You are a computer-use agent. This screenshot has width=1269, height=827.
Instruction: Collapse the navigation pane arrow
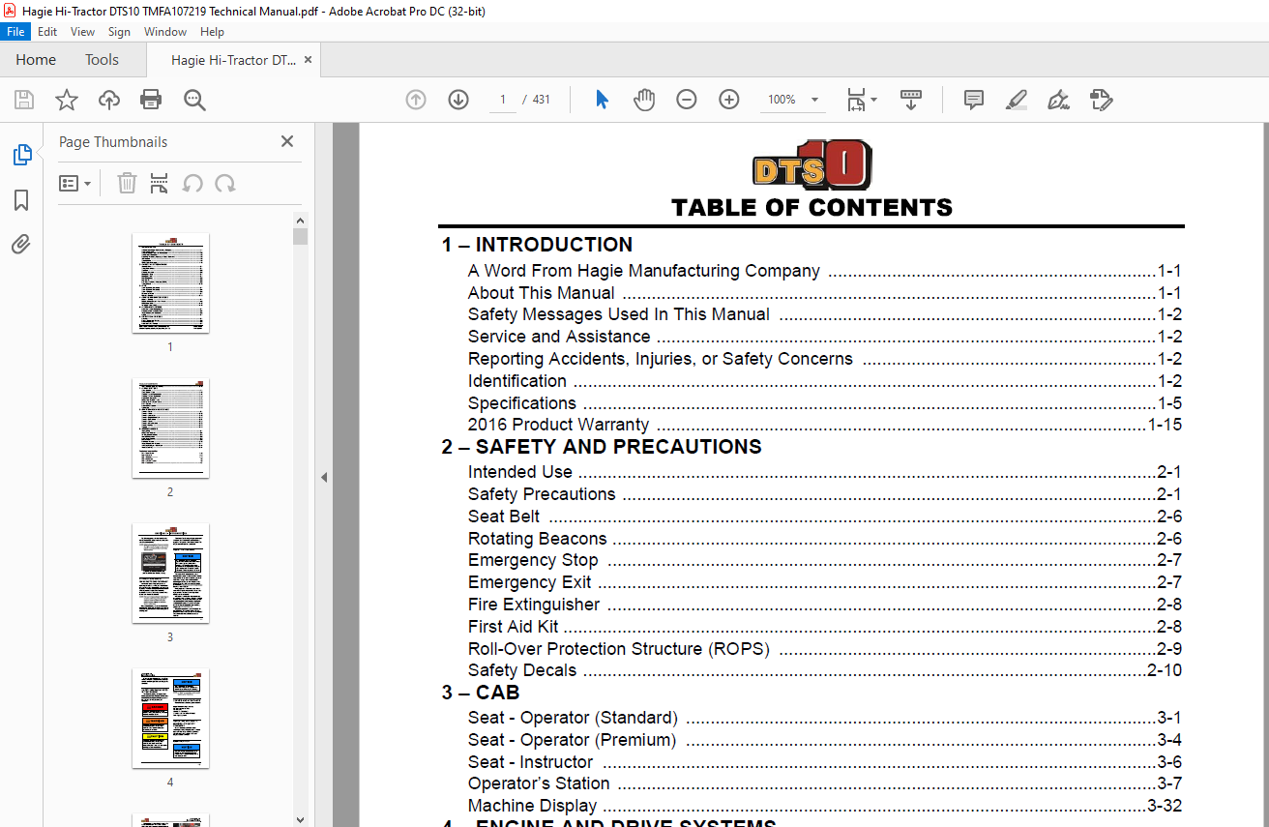click(x=324, y=477)
